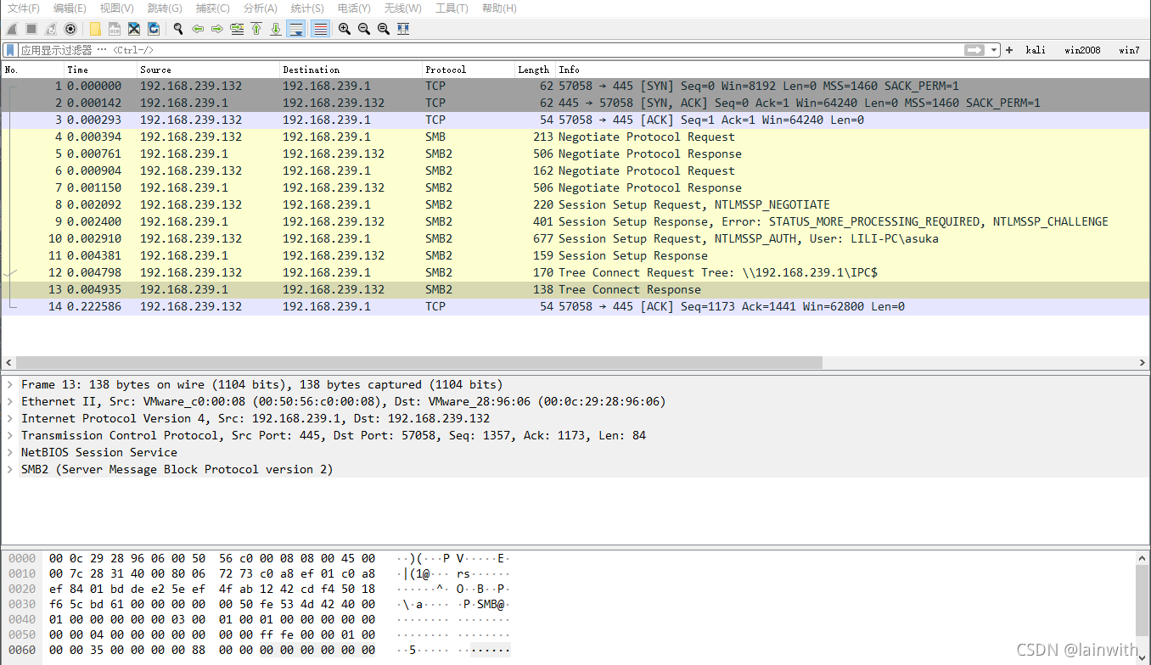
Task: Zoom in the main window text
Action: [345, 29]
